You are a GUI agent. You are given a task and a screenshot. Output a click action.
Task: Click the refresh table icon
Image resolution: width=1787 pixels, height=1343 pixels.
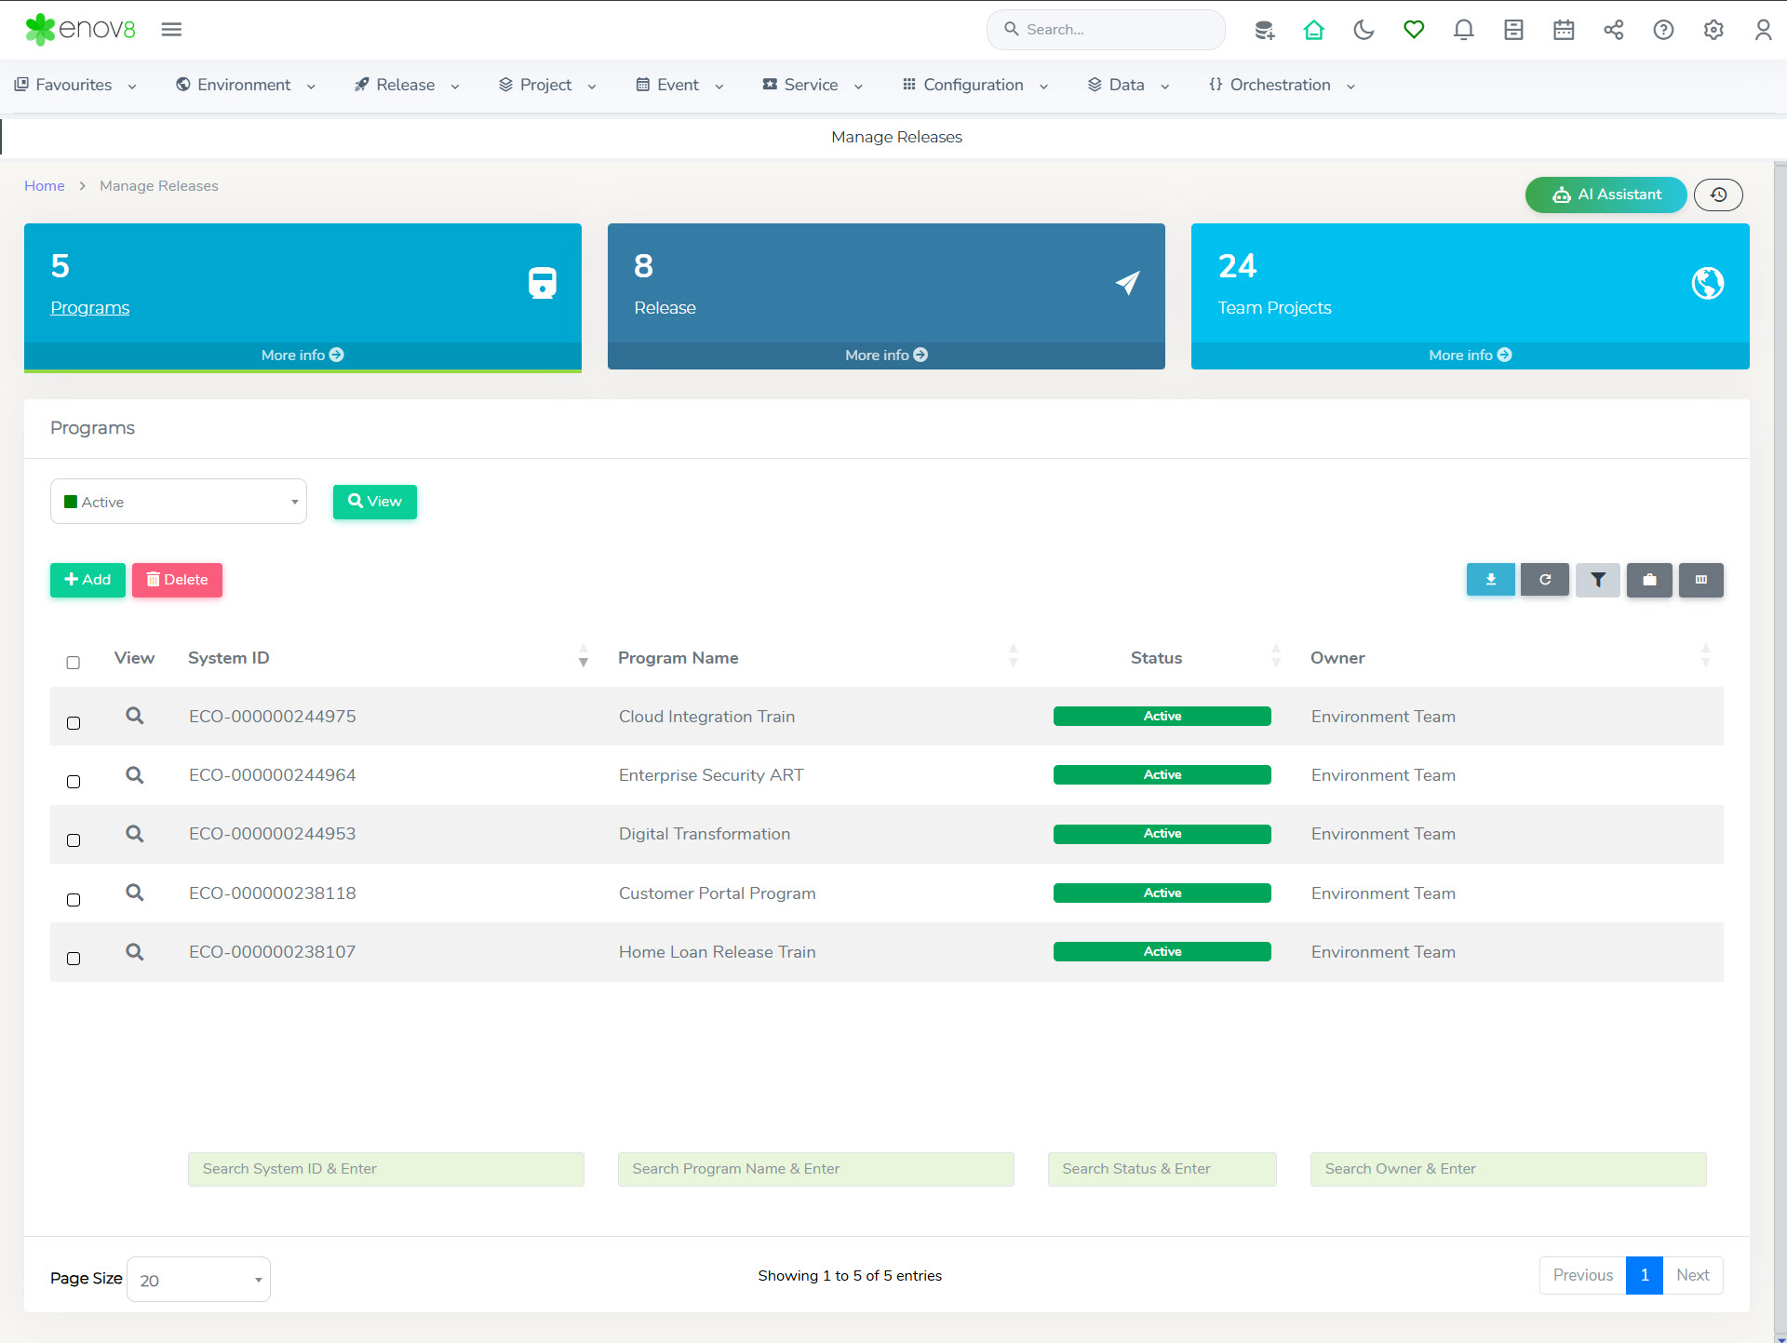[1544, 580]
